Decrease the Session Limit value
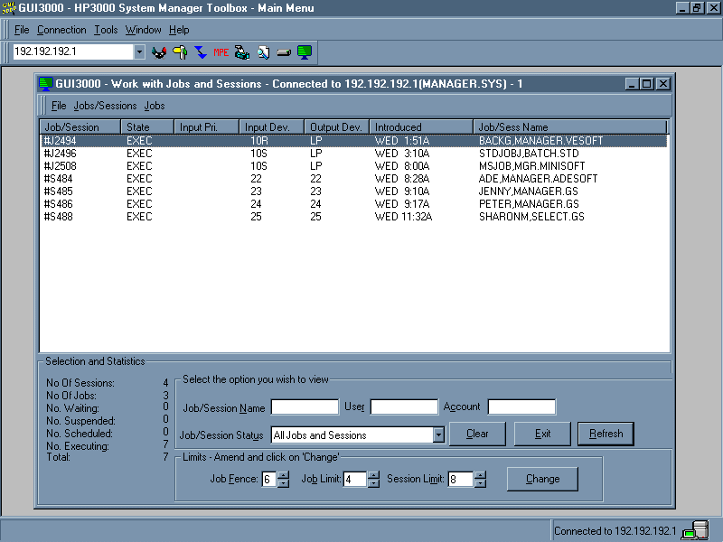 480,483
